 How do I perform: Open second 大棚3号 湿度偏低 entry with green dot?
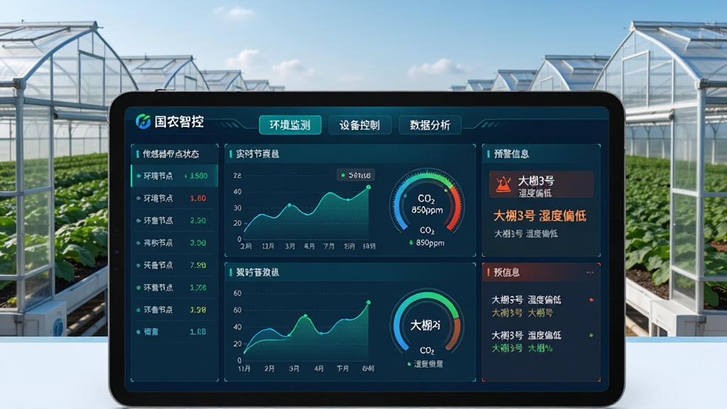[x=526, y=335]
